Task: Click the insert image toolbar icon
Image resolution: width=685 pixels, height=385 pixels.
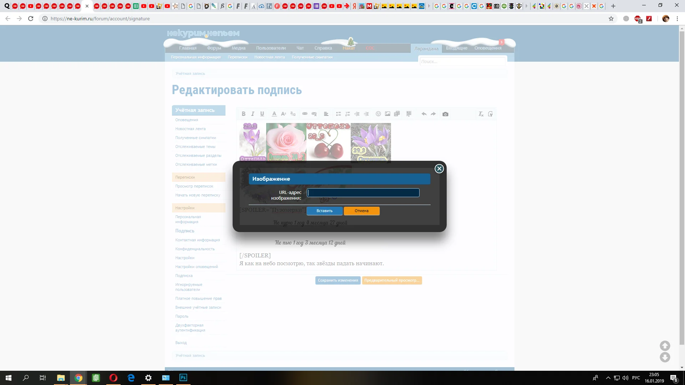Action: click(x=387, y=114)
